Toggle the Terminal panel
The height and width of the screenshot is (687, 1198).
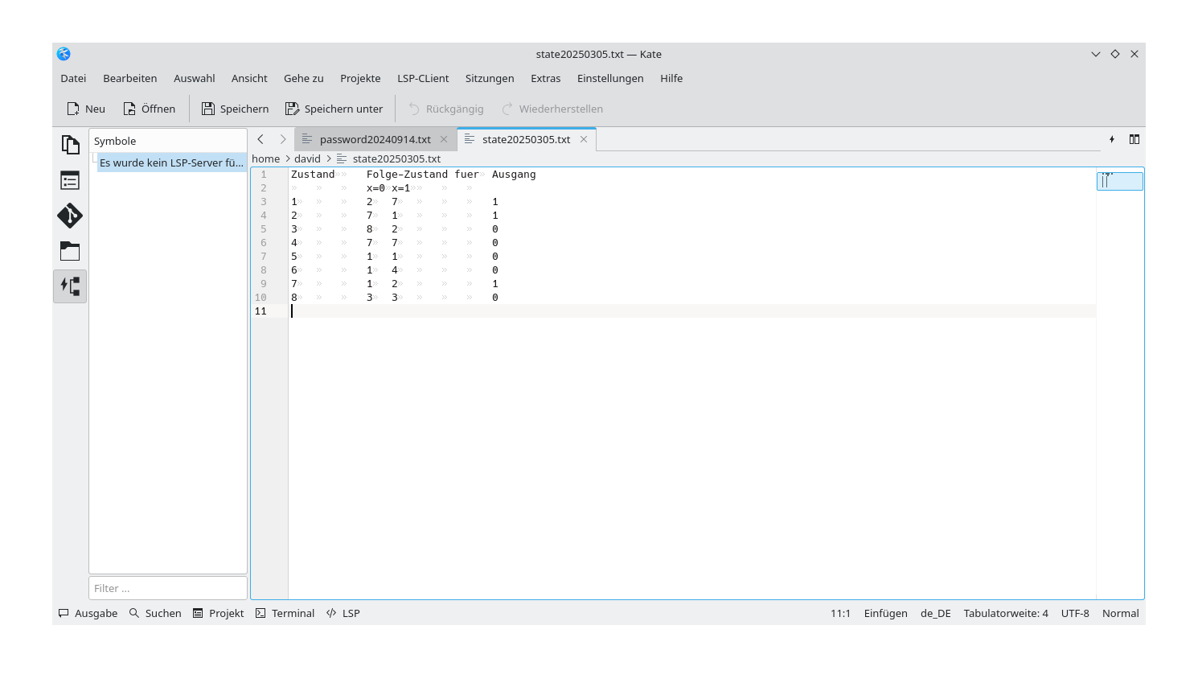285,613
